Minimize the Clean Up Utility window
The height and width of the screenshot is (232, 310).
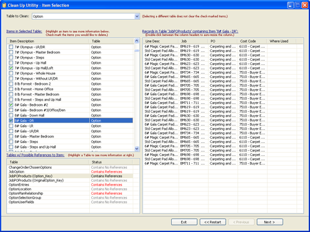tap(290, 5)
